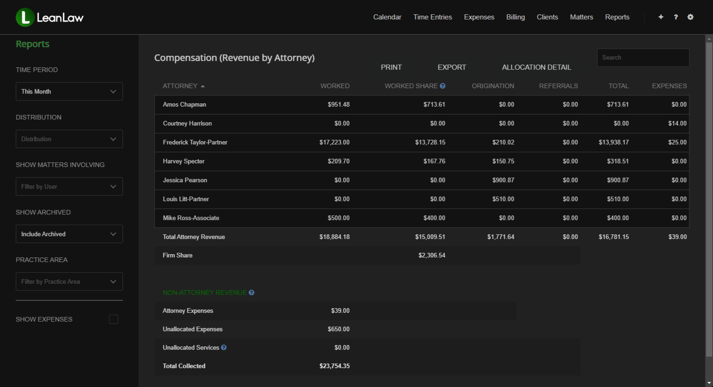
Task: Click Firm Share value $2,306.54
Action: [x=432, y=255]
